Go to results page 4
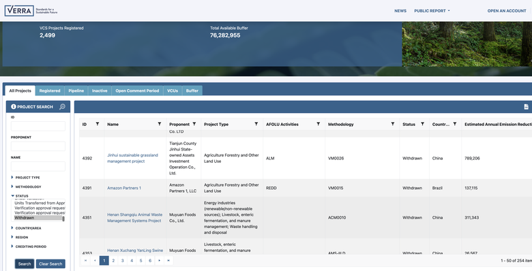Image resolution: width=532 pixels, height=271 pixels. click(132, 261)
